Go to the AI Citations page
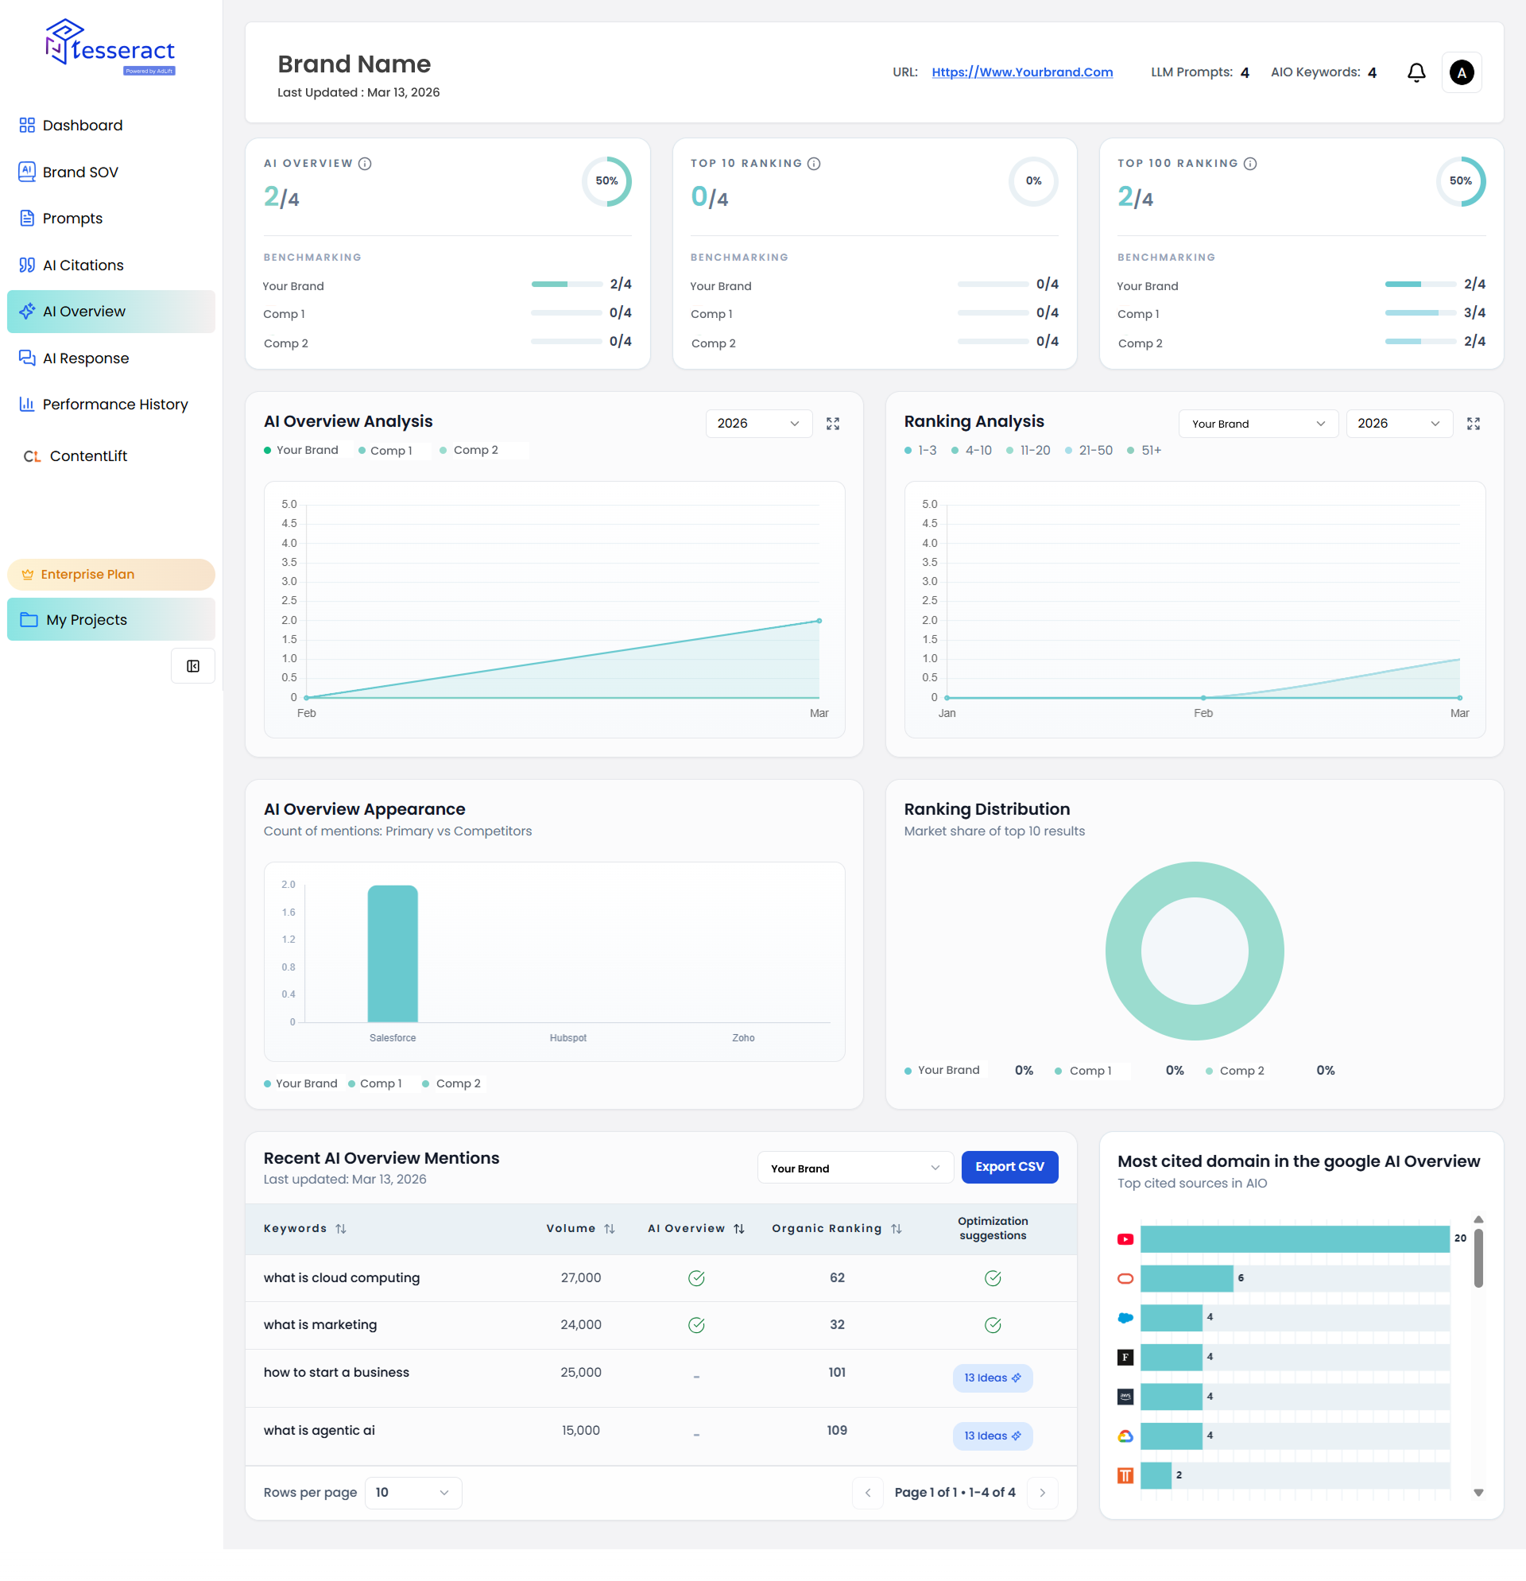The image size is (1526, 1581). tap(83, 265)
